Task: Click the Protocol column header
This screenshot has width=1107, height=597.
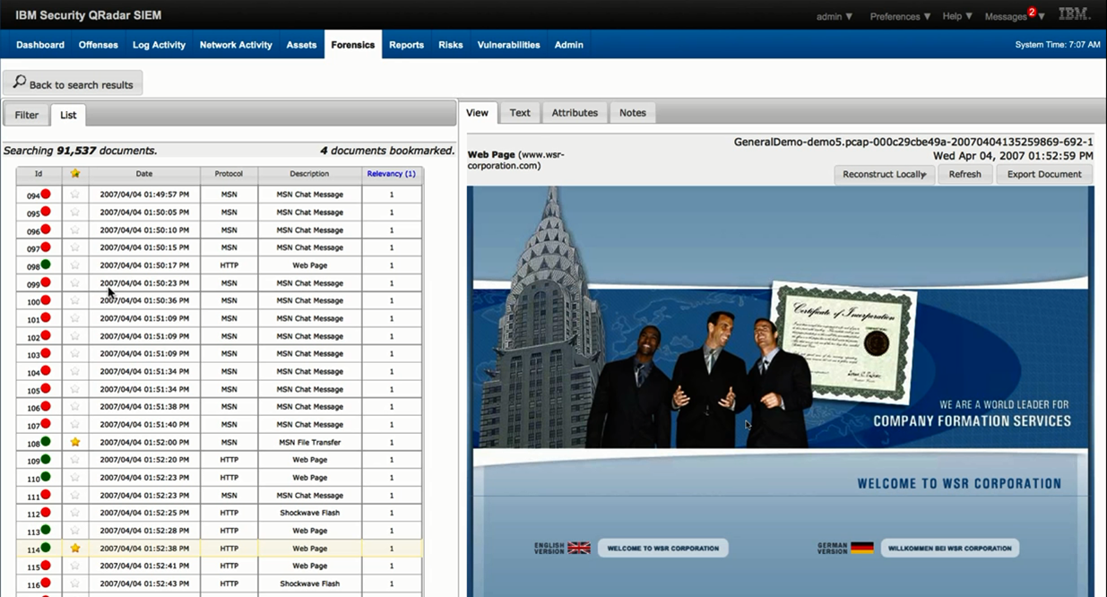Action: click(x=229, y=174)
